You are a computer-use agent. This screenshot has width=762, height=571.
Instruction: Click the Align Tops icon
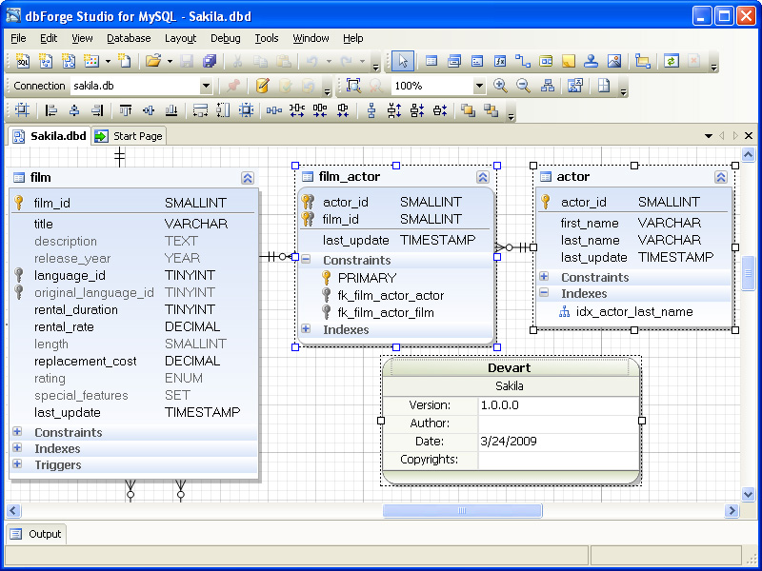126,110
